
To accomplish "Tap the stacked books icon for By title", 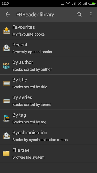I will pyautogui.click(x=6, y=83).
